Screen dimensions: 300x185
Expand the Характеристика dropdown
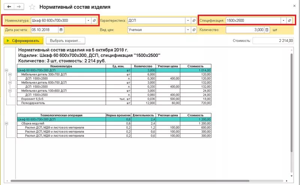coord(188,21)
